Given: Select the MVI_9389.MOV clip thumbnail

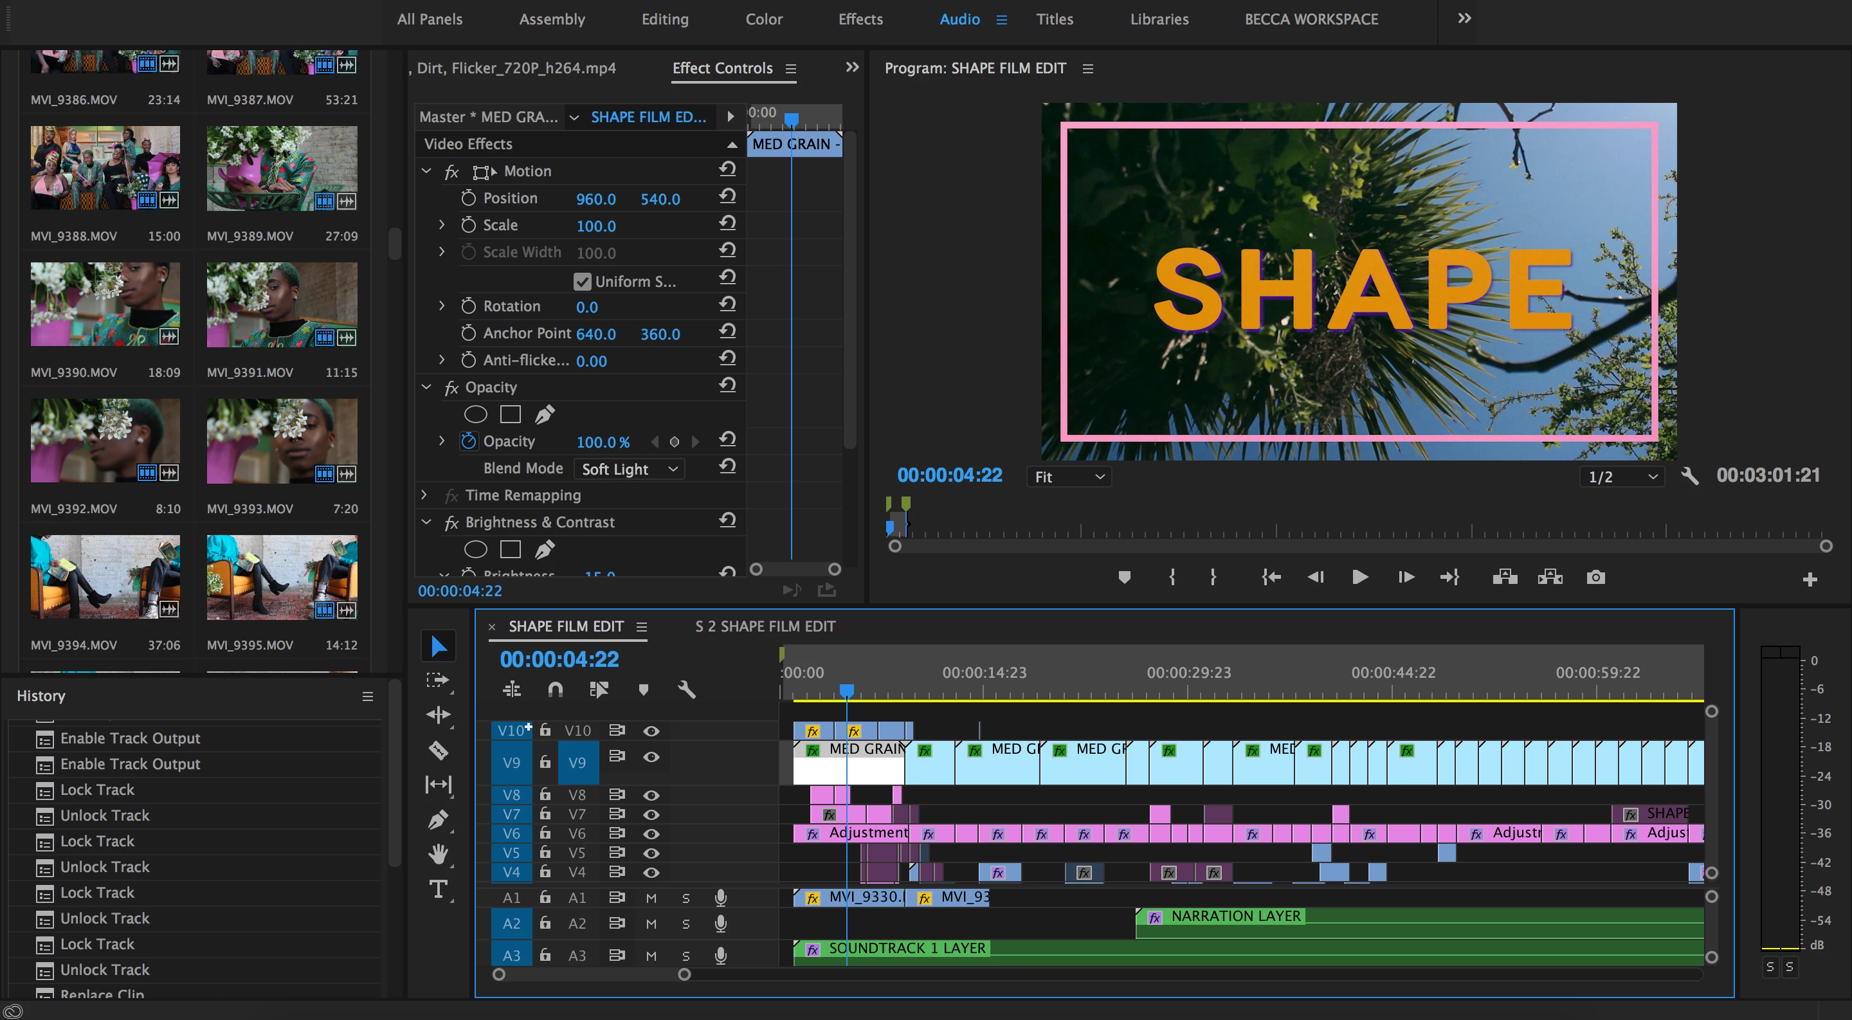Looking at the screenshot, I should point(282,169).
